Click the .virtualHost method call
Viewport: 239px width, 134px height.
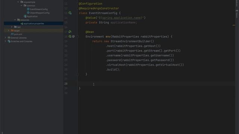click(x=116, y=65)
